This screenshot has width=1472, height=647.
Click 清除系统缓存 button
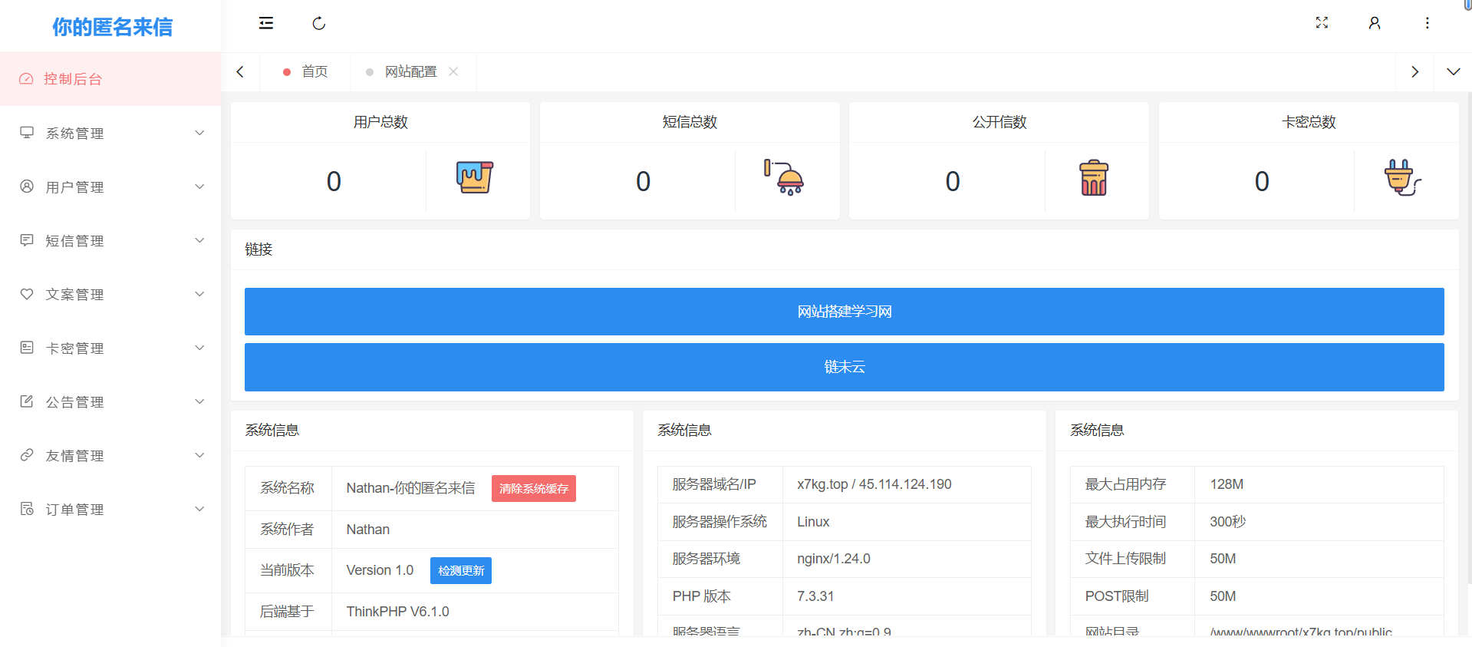[x=534, y=488]
